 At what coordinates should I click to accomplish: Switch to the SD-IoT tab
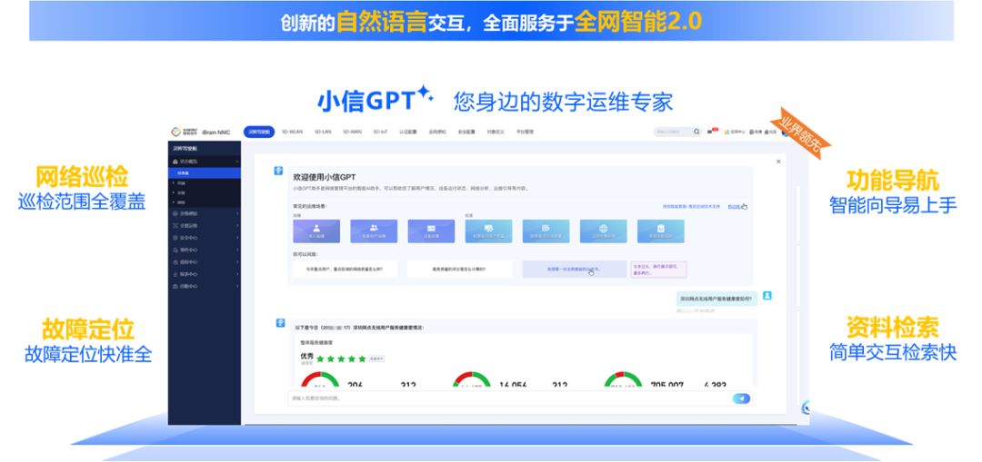[x=380, y=133]
